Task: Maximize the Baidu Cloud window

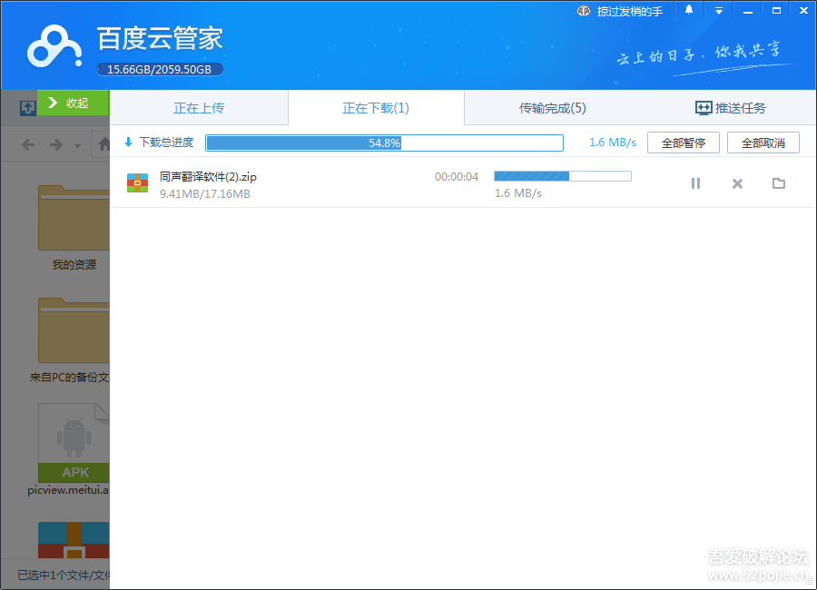Action: coord(776,10)
